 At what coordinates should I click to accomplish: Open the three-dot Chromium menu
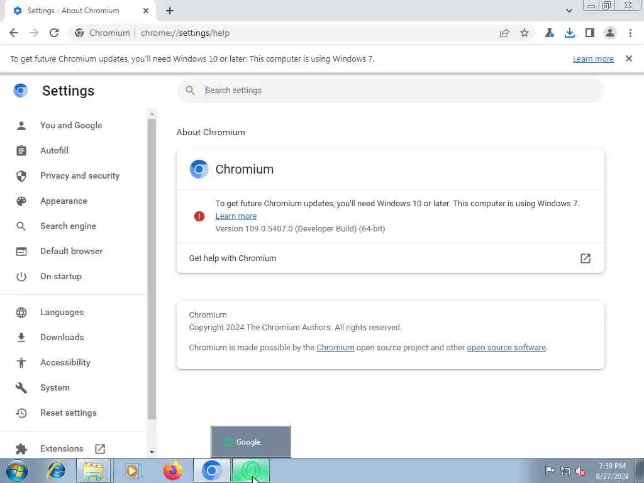(x=630, y=33)
